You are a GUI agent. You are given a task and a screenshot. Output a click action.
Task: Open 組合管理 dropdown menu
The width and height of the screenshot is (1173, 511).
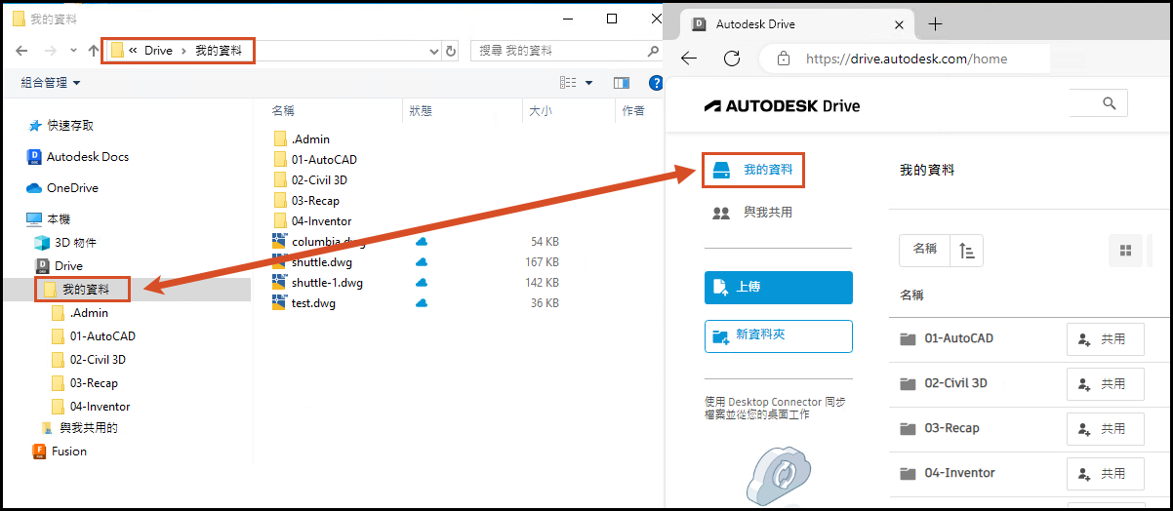click(51, 83)
